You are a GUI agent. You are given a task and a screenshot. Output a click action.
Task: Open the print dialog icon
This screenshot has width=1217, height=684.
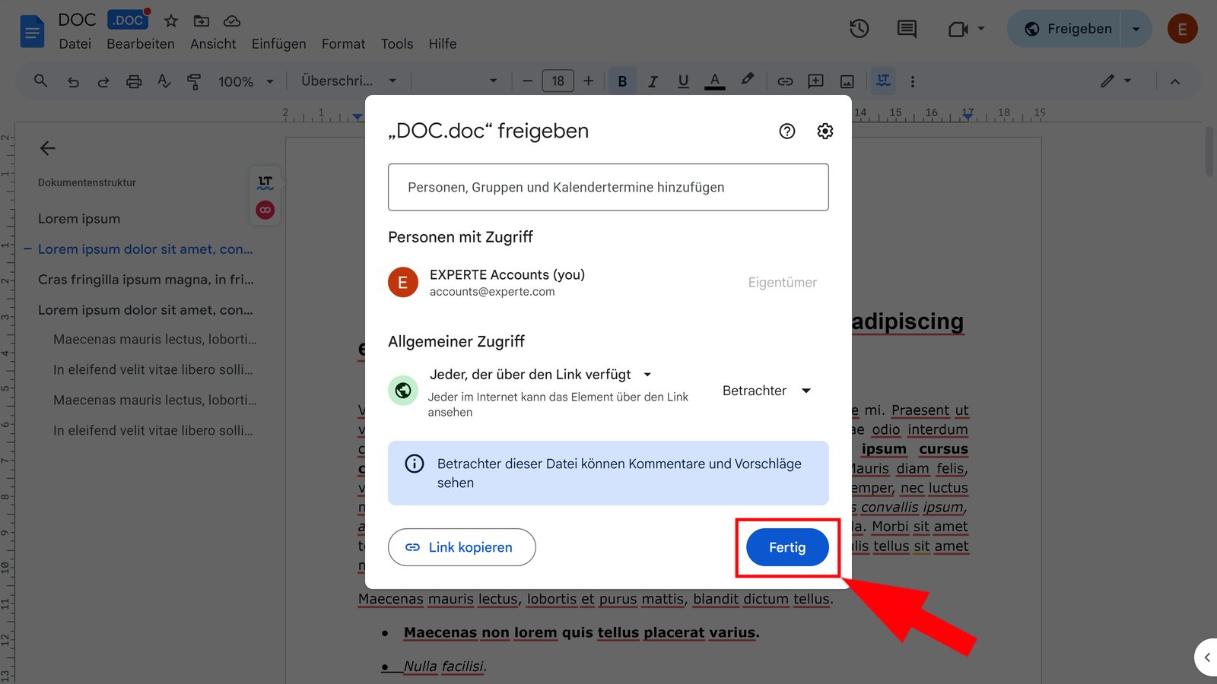coord(134,81)
